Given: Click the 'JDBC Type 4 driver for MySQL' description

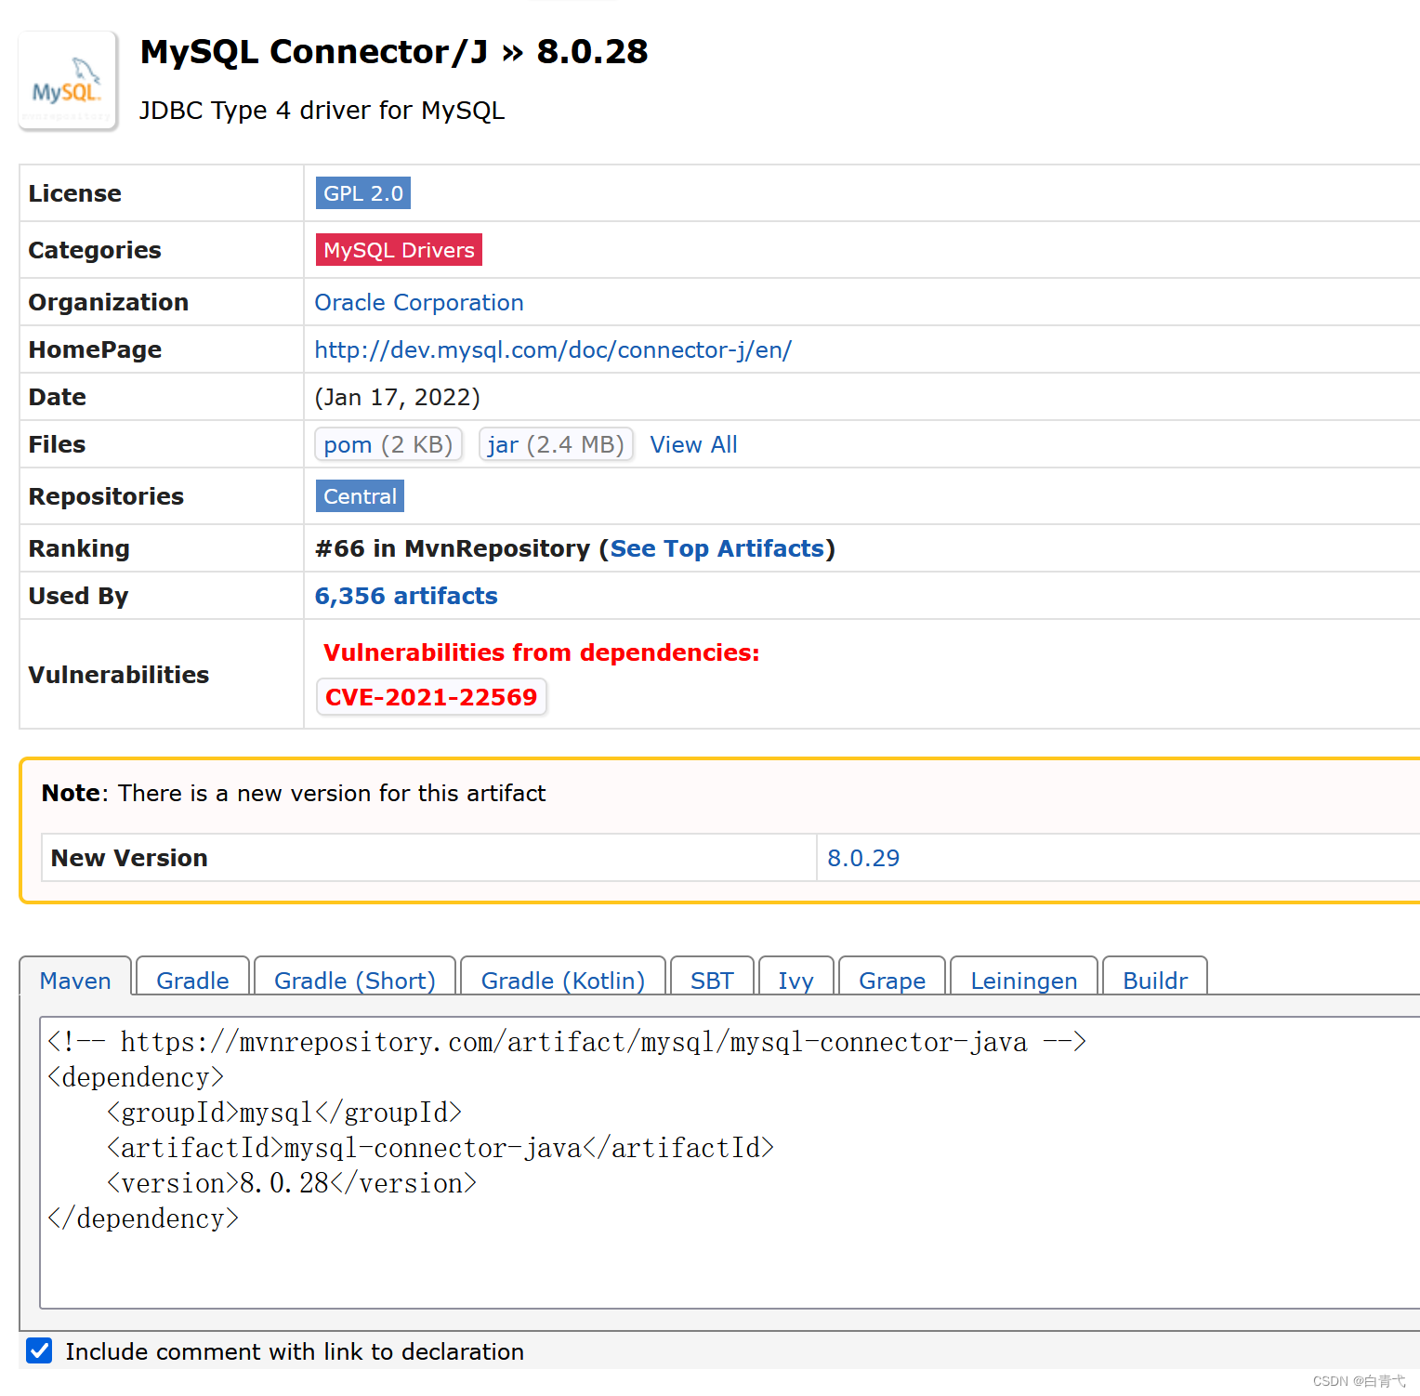Looking at the screenshot, I should click(x=322, y=111).
